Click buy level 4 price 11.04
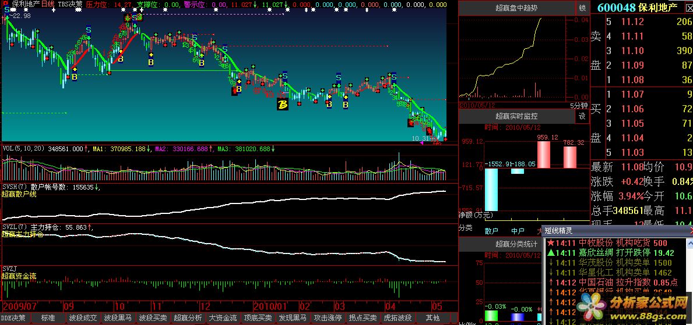 [x=632, y=138]
